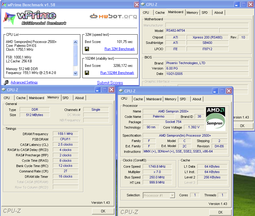
Task: Click OK in CPU-Z Memory window
Action: click(103, 211)
